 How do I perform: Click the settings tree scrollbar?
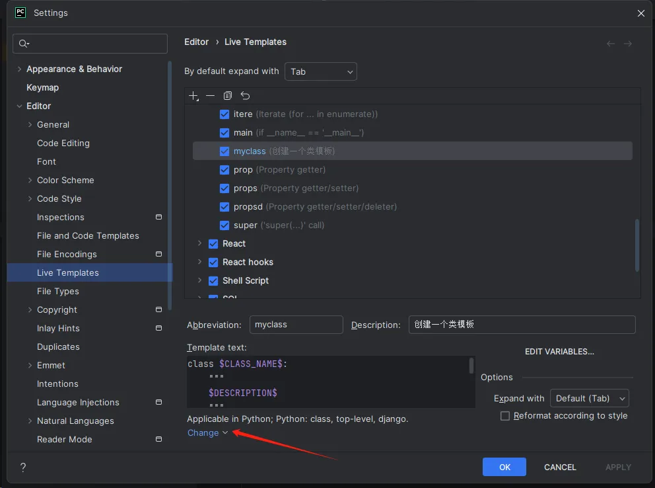170,185
